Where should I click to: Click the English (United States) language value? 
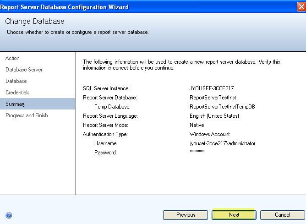[x=214, y=116]
